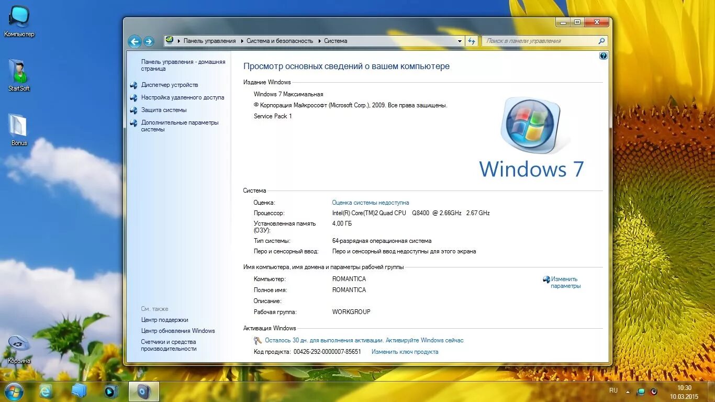Click Изменить параметры link

coord(566,283)
